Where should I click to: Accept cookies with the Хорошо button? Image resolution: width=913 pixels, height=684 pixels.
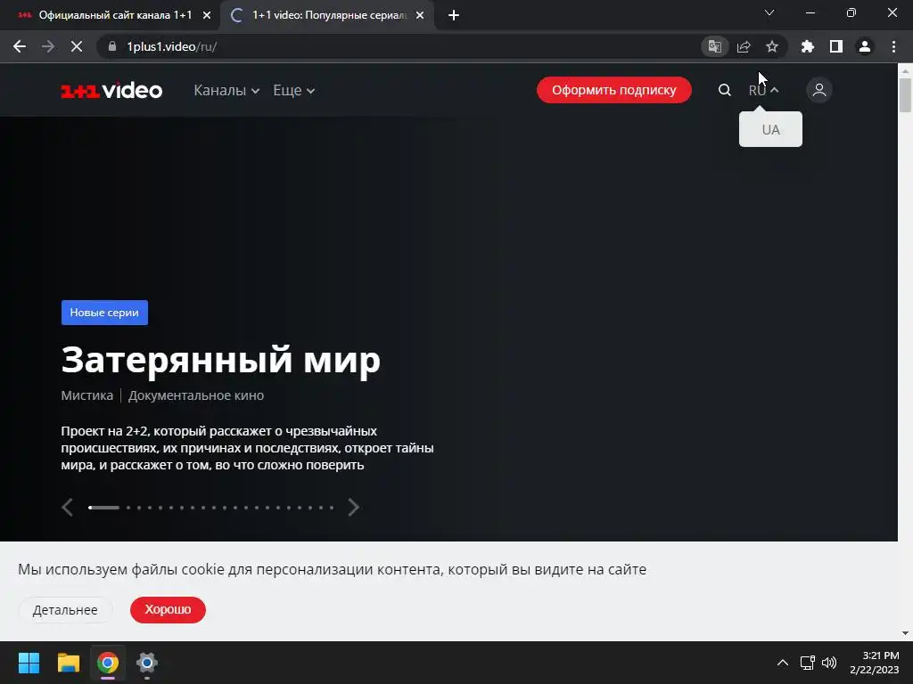tap(168, 609)
